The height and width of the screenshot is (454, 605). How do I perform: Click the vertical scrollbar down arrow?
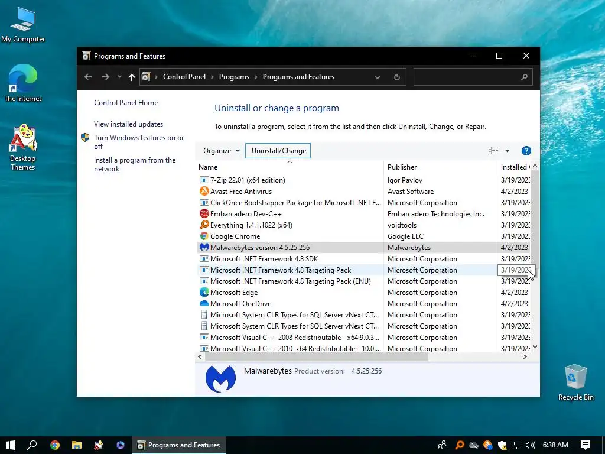535,347
